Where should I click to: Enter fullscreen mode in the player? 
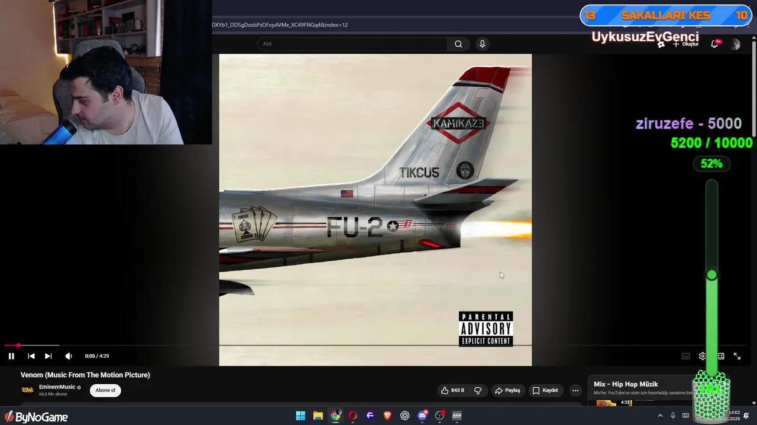click(737, 356)
